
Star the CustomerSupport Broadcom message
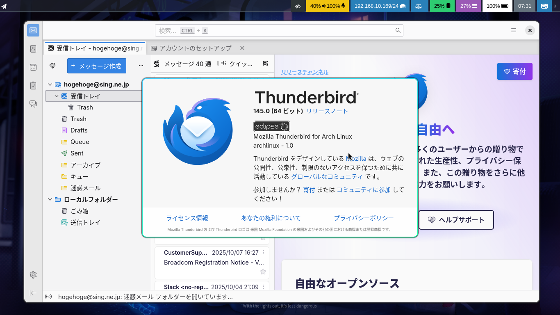[263, 272]
